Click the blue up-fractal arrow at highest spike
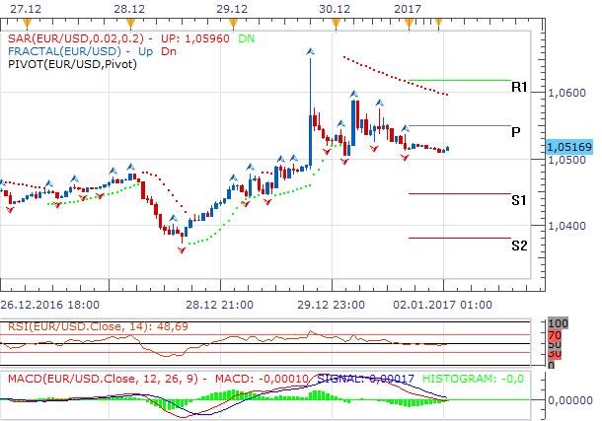This screenshot has width=602, height=421. 310,50
